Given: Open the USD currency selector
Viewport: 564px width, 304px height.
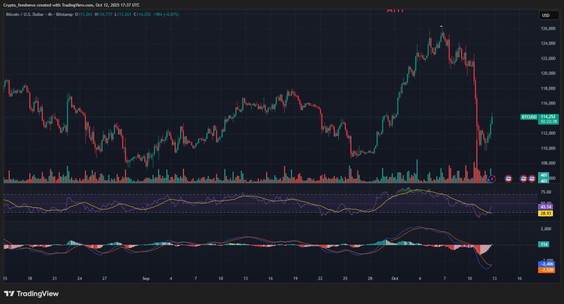Looking at the screenshot, I should (548, 15).
